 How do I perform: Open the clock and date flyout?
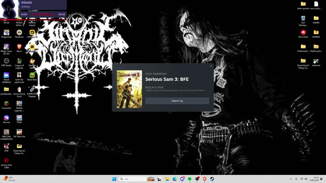click(x=315, y=179)
